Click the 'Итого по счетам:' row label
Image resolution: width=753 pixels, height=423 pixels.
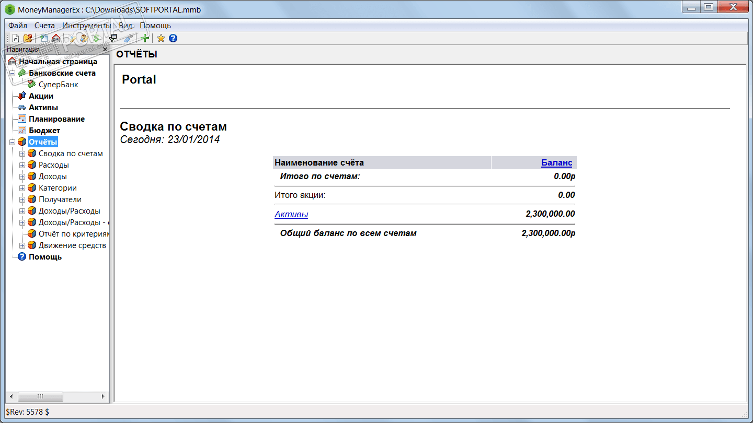pyautogui.click(x=320, y=177)
